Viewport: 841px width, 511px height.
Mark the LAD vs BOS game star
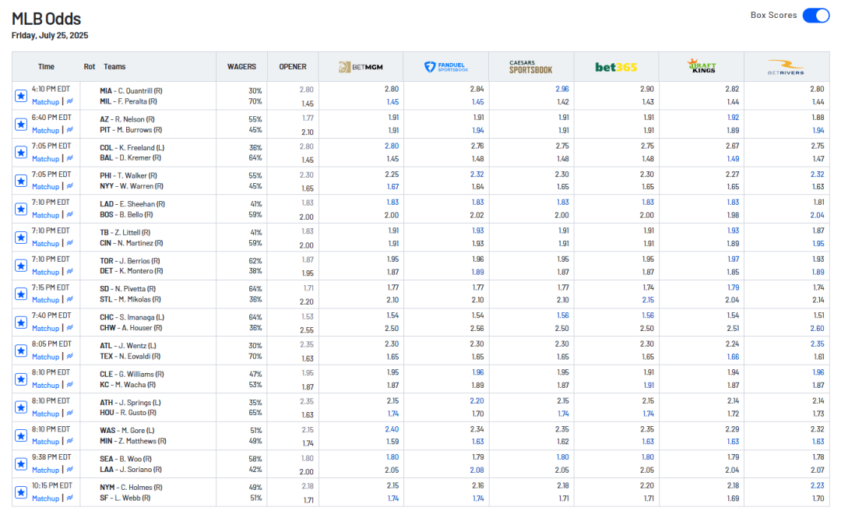tap(21, 210)
